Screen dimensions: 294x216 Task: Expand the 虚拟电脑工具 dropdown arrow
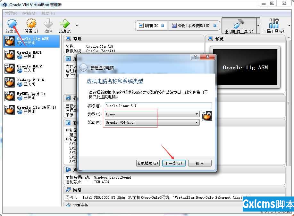tap(258, 26)
